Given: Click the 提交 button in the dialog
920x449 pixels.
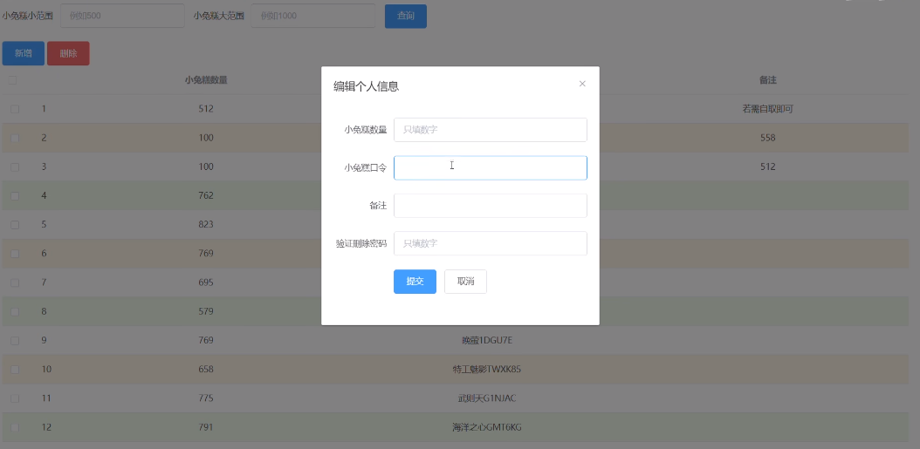Looking at the screenshot, I should pos(415,282).
